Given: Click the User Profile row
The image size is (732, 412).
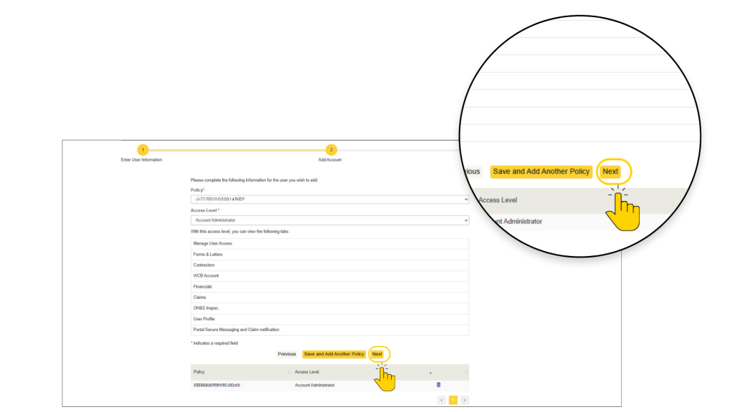Looking at the screenshot, I should point(330,318).
